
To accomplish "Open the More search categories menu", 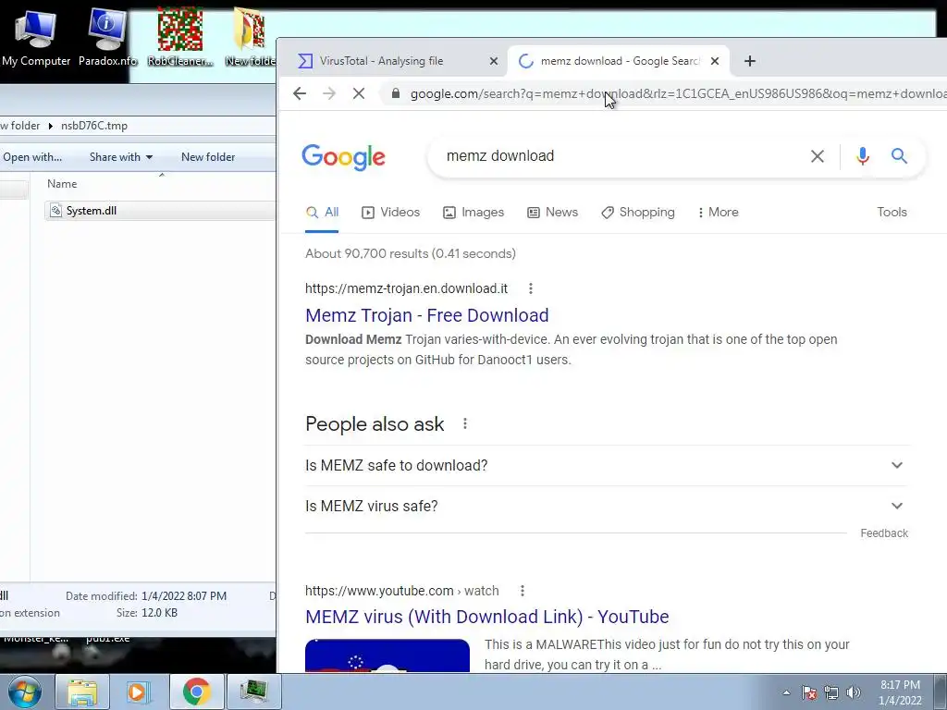I will [718, 213].
